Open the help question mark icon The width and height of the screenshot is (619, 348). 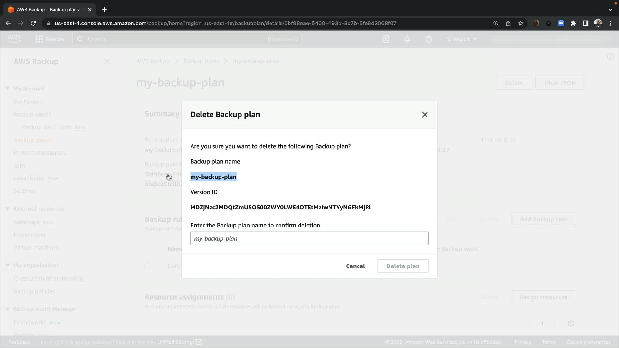(428, 39)
